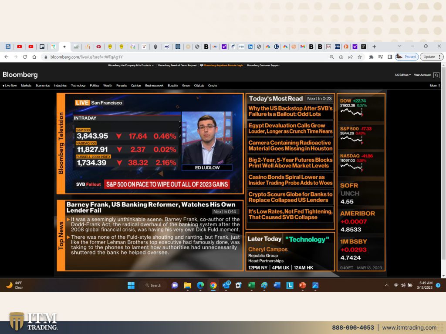Viewport: 446px width, 334px height.
Task: Open the volume control in system tray
Action: click(403, 285)
